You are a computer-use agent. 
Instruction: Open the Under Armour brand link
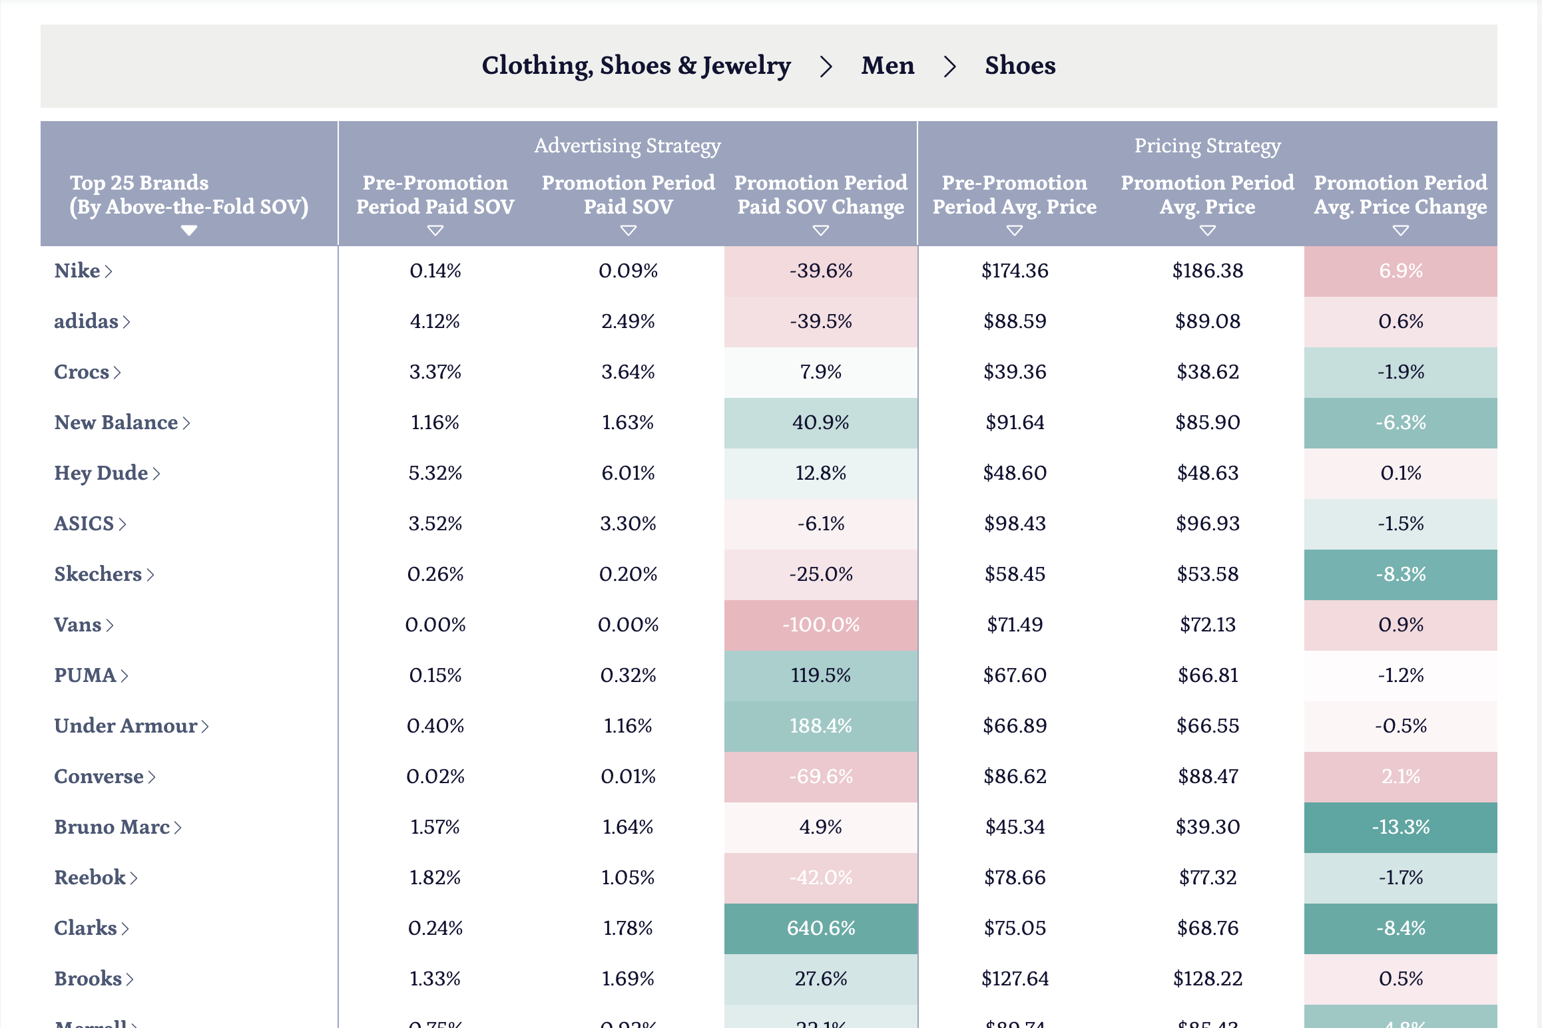click(x=132, y=726)
